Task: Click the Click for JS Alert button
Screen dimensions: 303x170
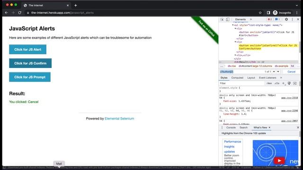Action: [27, 49]
